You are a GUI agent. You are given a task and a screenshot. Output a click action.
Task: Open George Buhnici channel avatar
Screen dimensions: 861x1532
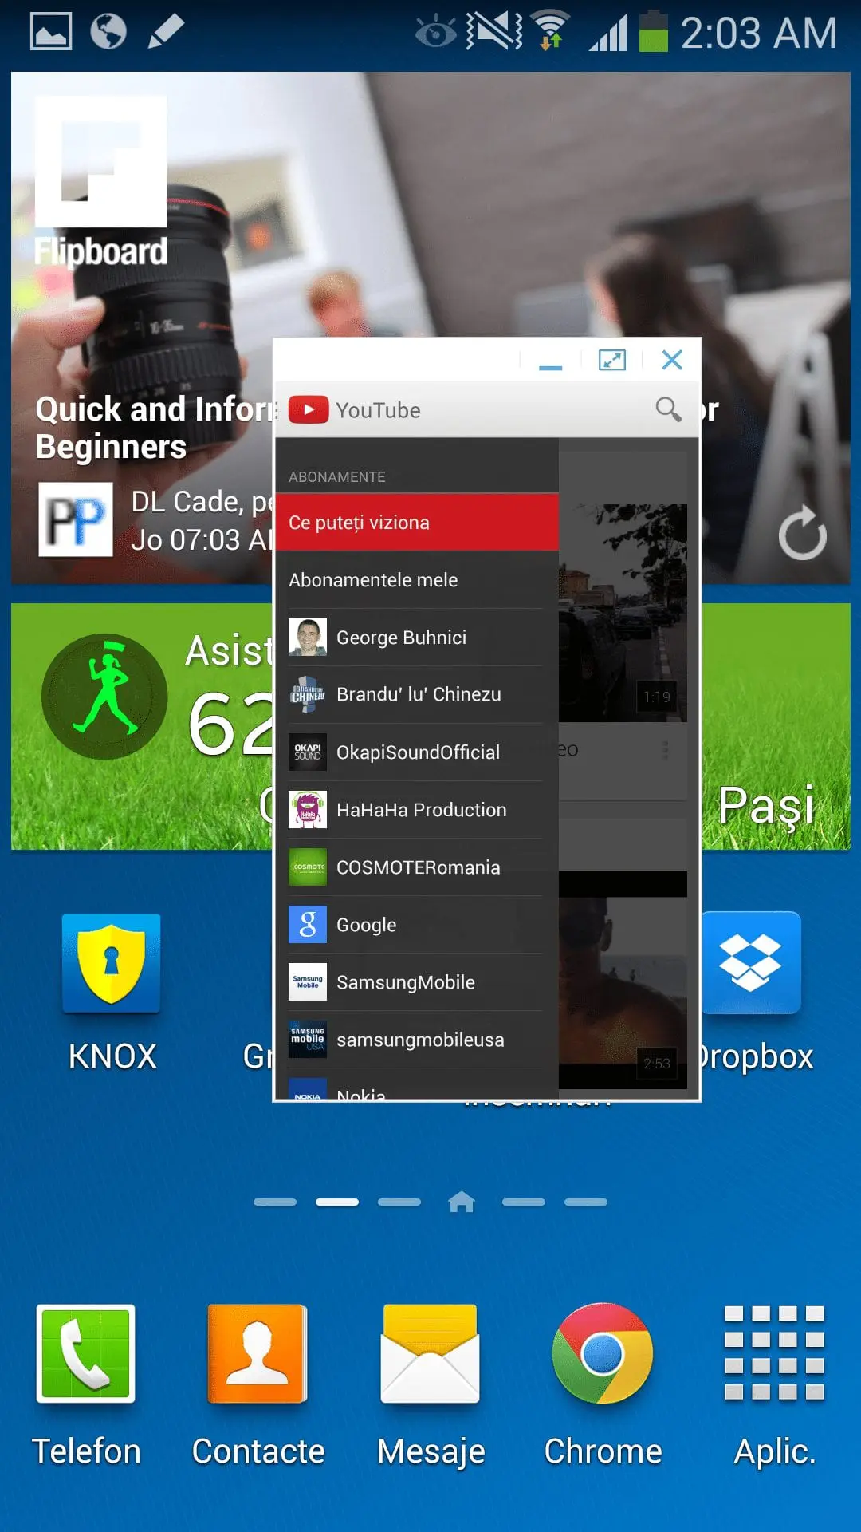click(308, 637)
